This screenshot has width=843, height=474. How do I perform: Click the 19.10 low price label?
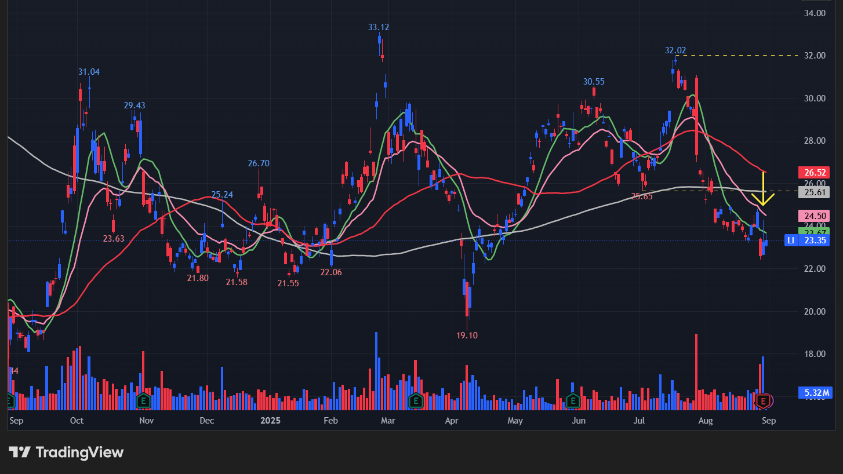click(x=467, y=335)
